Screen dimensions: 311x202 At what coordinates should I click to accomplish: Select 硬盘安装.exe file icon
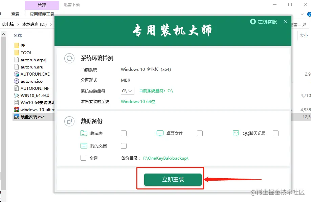(17, 117)
